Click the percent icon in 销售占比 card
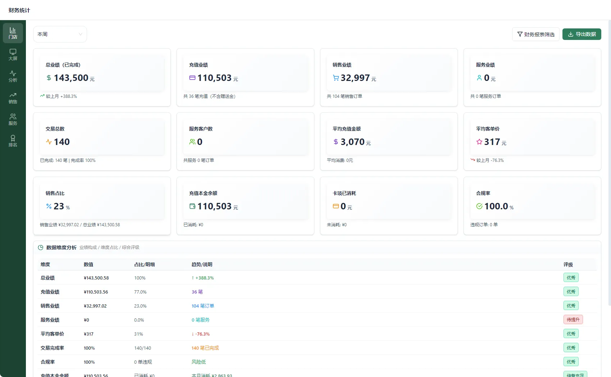The width and height of the screenshot is (611, 377). point(49,206)
